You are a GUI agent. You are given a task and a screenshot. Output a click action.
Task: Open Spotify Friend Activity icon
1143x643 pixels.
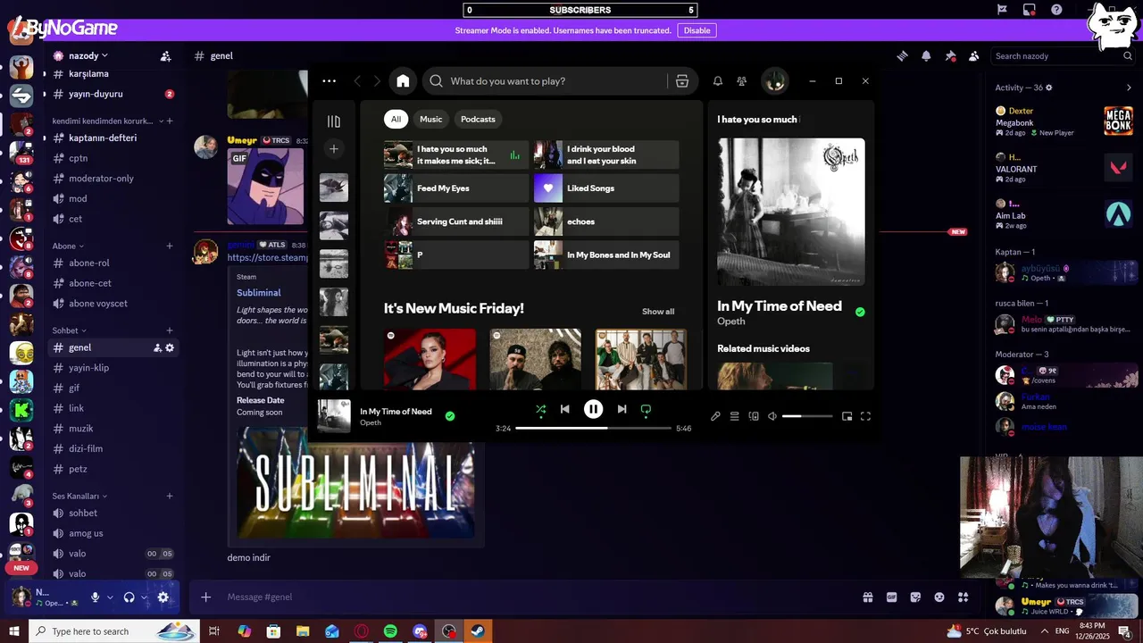click(741, 81)
